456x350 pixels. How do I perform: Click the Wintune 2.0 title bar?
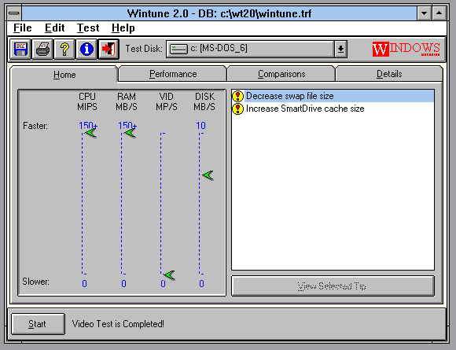coord(219,13)
